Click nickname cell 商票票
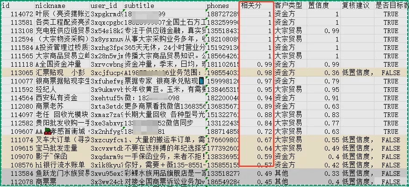This screenshot has height=187, width=409. point(62,181)
